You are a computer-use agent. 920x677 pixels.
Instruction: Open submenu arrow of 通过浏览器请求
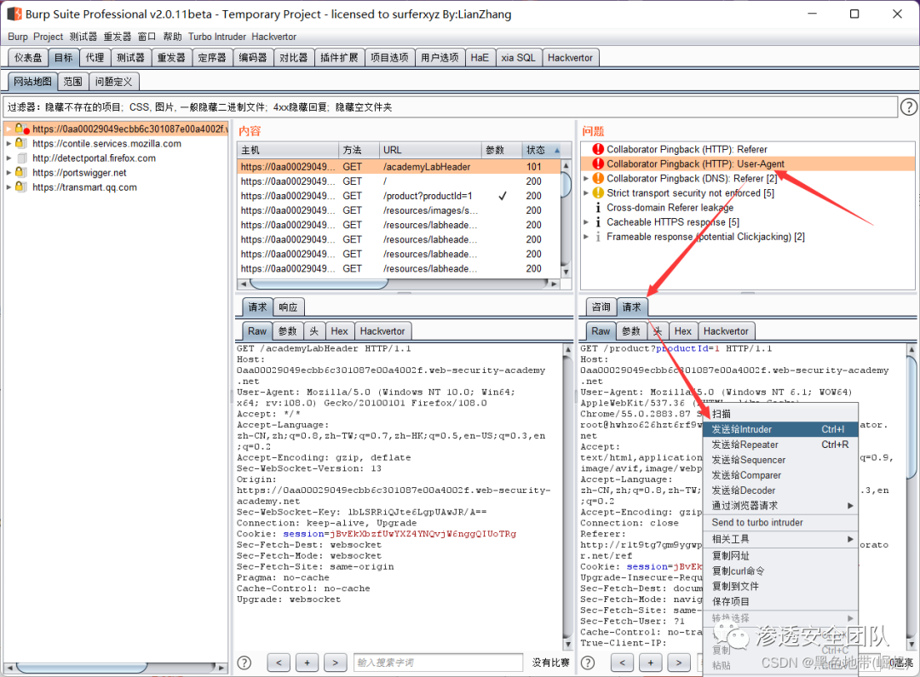click(x=849, y=506)
